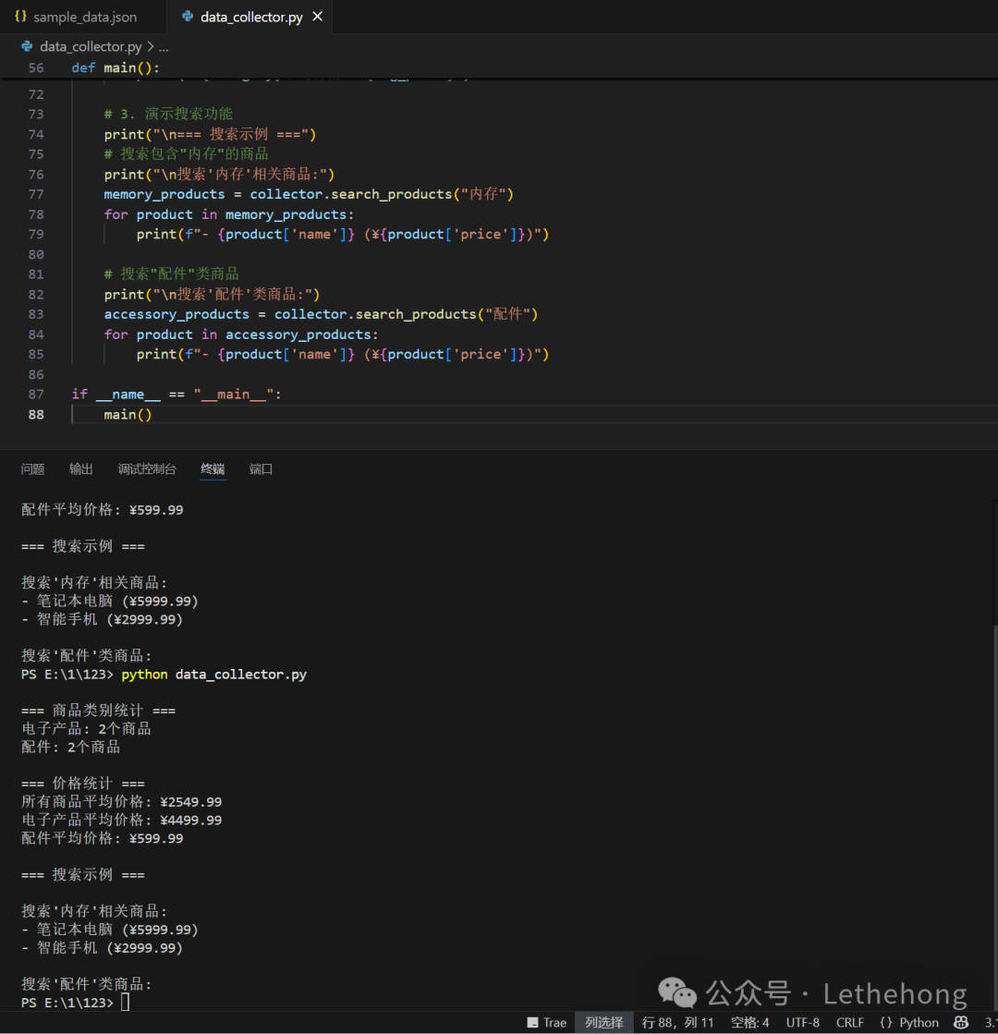Select the data_collector.py editor tab

click(250, 17)
